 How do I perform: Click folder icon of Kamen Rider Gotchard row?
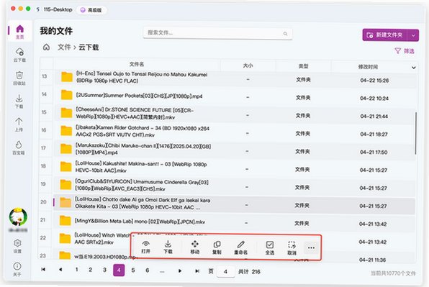pos(66,131)
